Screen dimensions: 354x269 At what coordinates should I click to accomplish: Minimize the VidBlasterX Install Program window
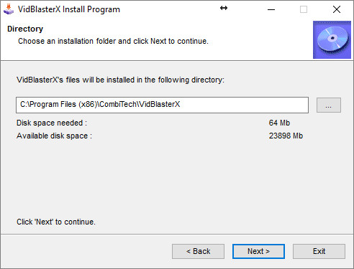tap(271, 9)
